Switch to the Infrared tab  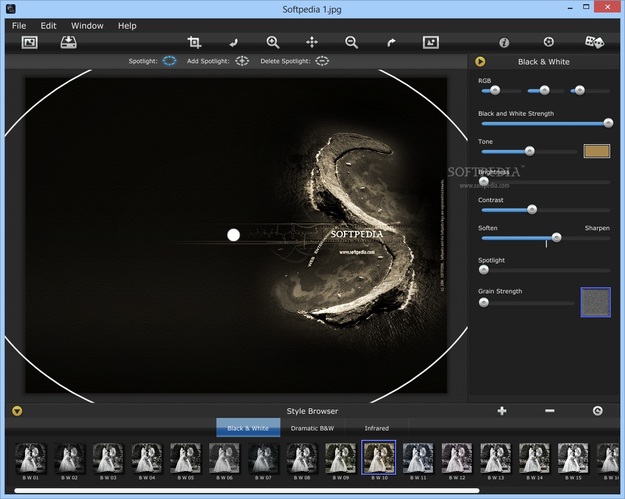pos(377,428)
